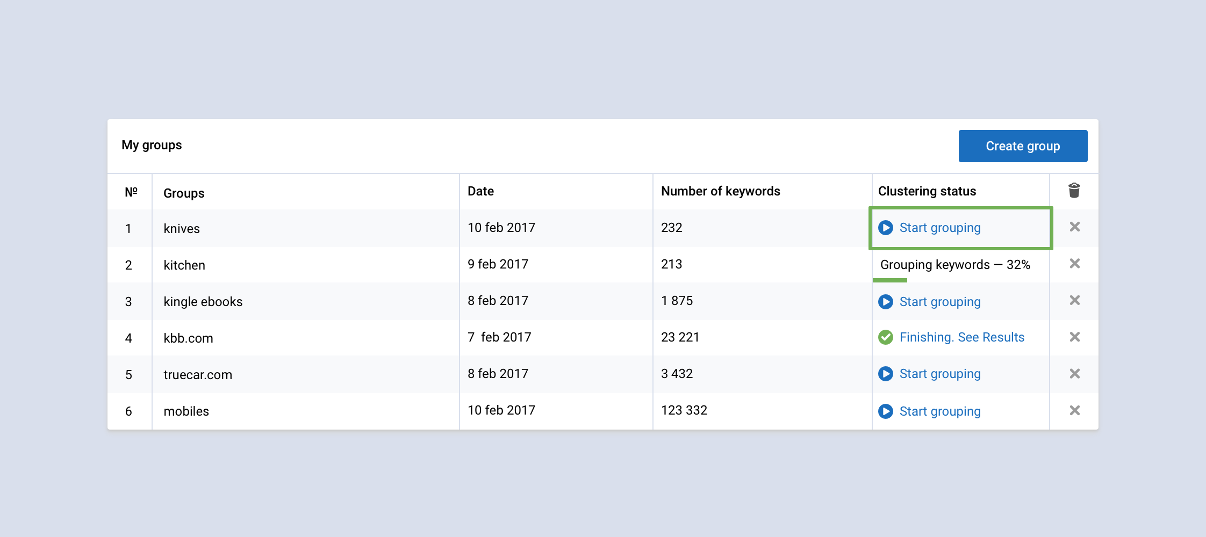
Task: Remove kbb.com group using X icon
Action: coord(1074,337)
